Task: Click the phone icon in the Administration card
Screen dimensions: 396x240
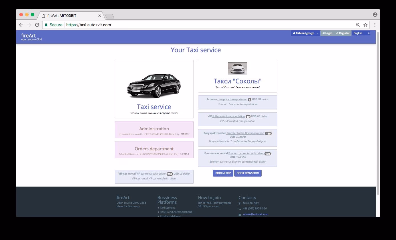Action: click(141, 134)
